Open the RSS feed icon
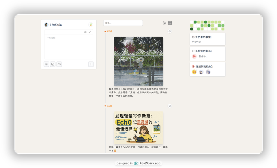This screenshot has height=168, width=277. (x=165, y=23)
